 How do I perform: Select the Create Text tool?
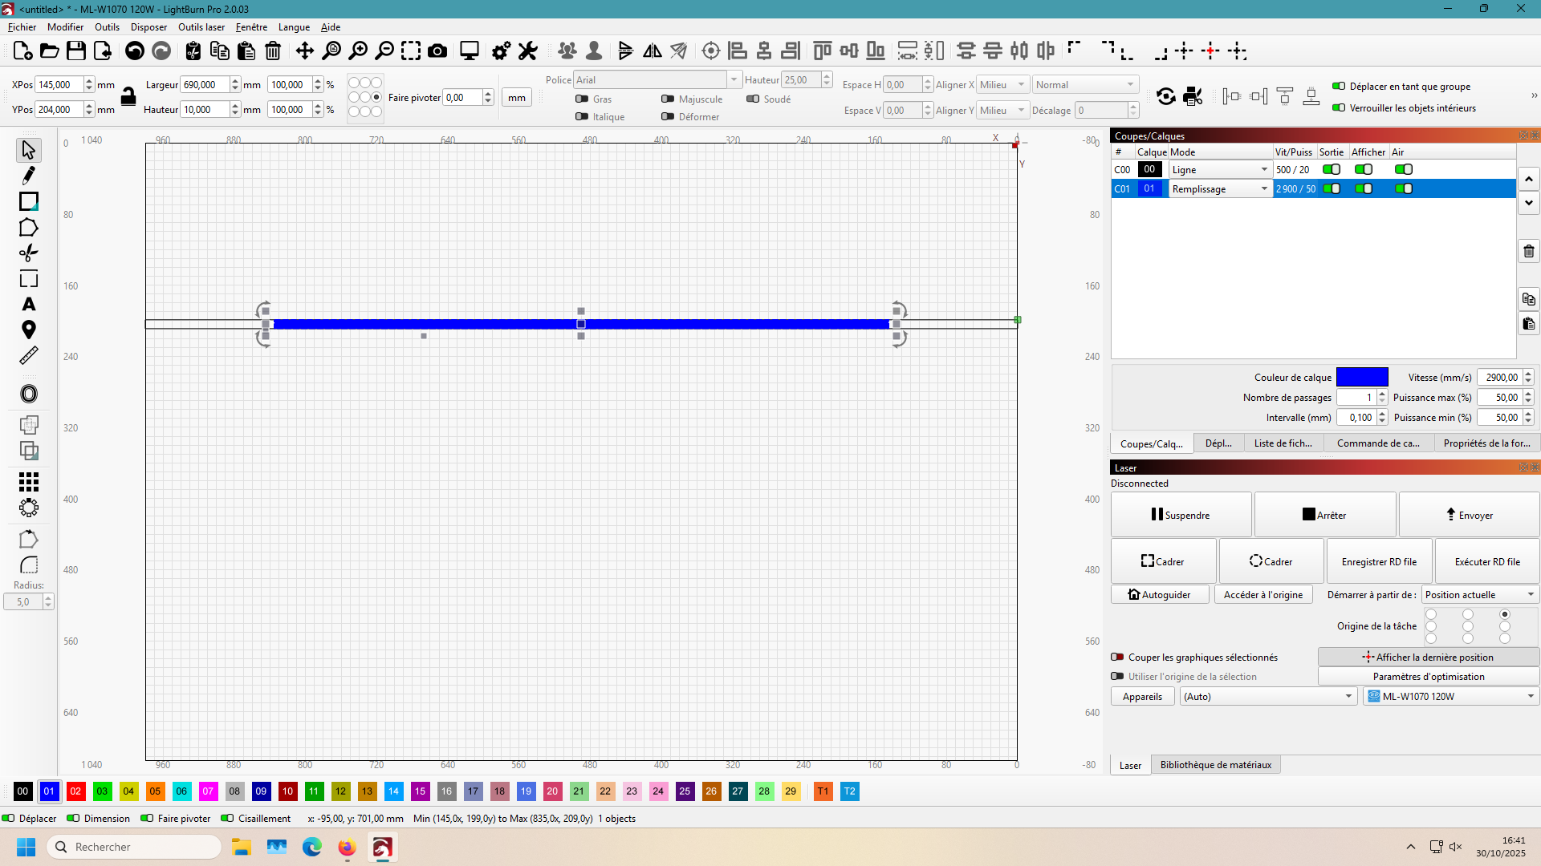(29, 305)
